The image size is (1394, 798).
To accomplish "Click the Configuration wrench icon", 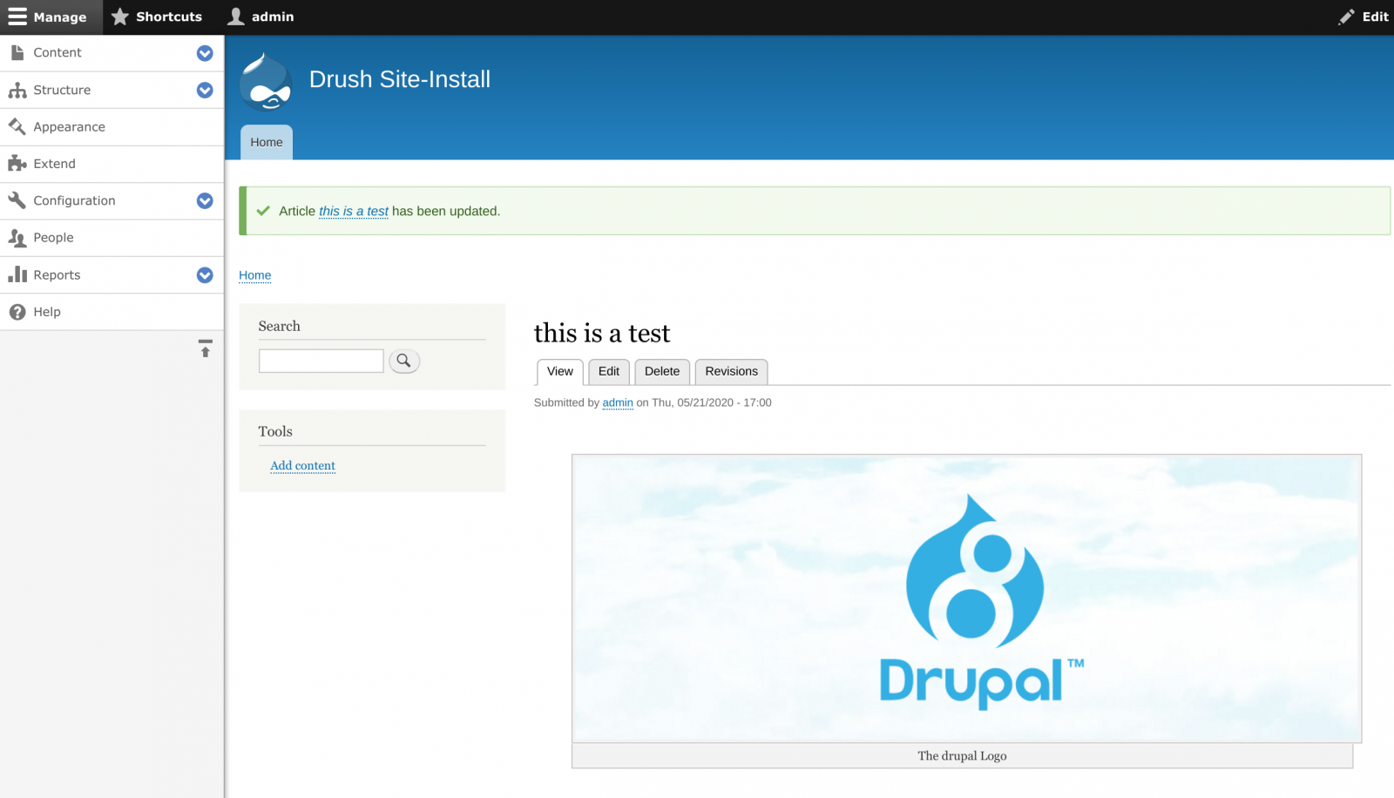I will [x=17, y=200].
